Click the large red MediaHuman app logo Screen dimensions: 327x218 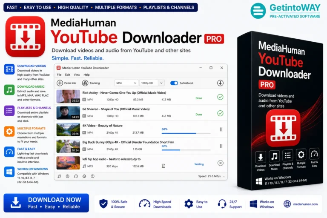[25, 36]
